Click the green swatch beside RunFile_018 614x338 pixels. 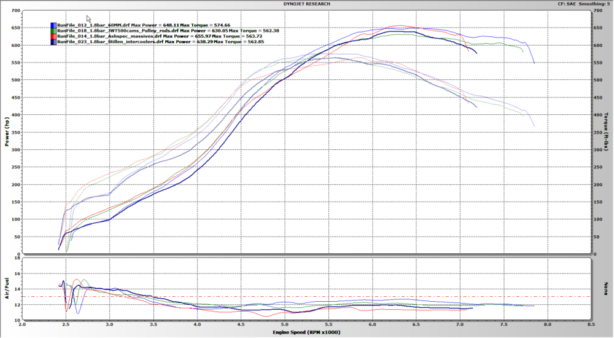53,31
